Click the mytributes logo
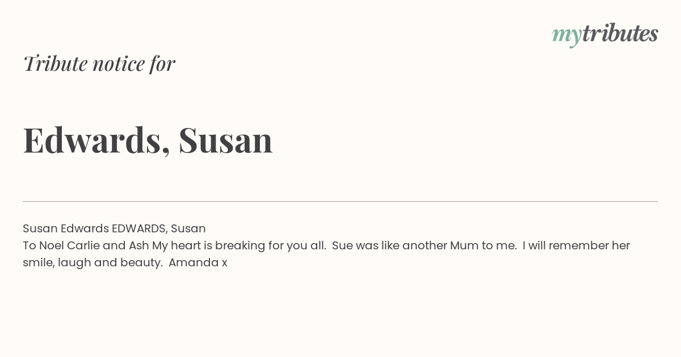This screenshot has width=681, height=357. pyautogui.click(x=605, y=35)
